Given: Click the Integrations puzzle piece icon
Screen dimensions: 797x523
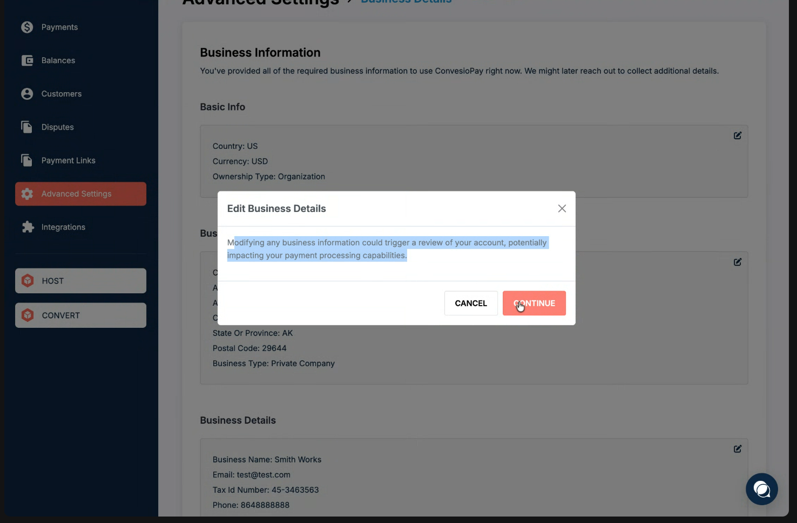Looking at the screenshot, I should 28,227.
